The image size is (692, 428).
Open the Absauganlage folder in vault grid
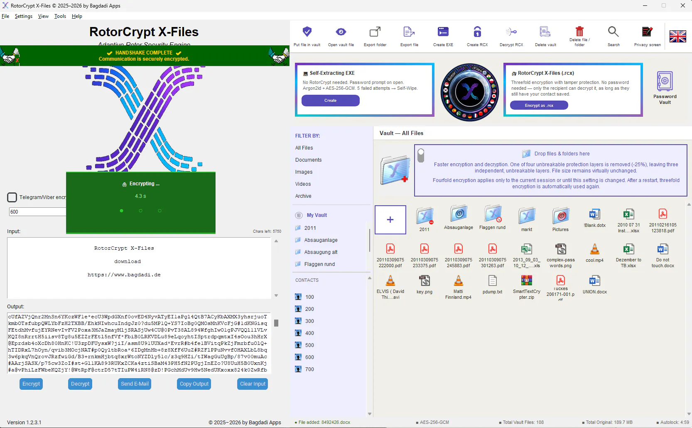(x=459, y=214)
